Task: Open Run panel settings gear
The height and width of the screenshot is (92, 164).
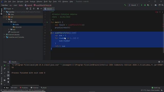Action: point(159,62)
